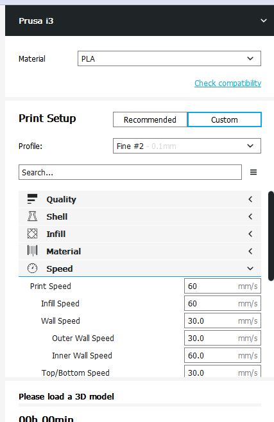Expand the Shell section chevron
The image size is (274, 422).
click(x=250, y=216)
